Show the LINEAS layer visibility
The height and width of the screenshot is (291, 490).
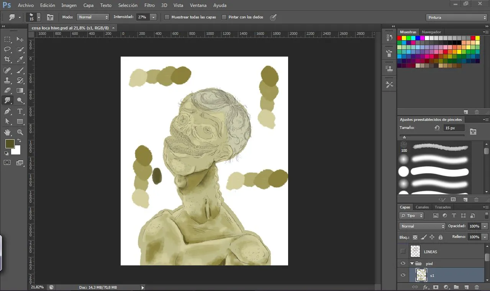click(403, 251)
